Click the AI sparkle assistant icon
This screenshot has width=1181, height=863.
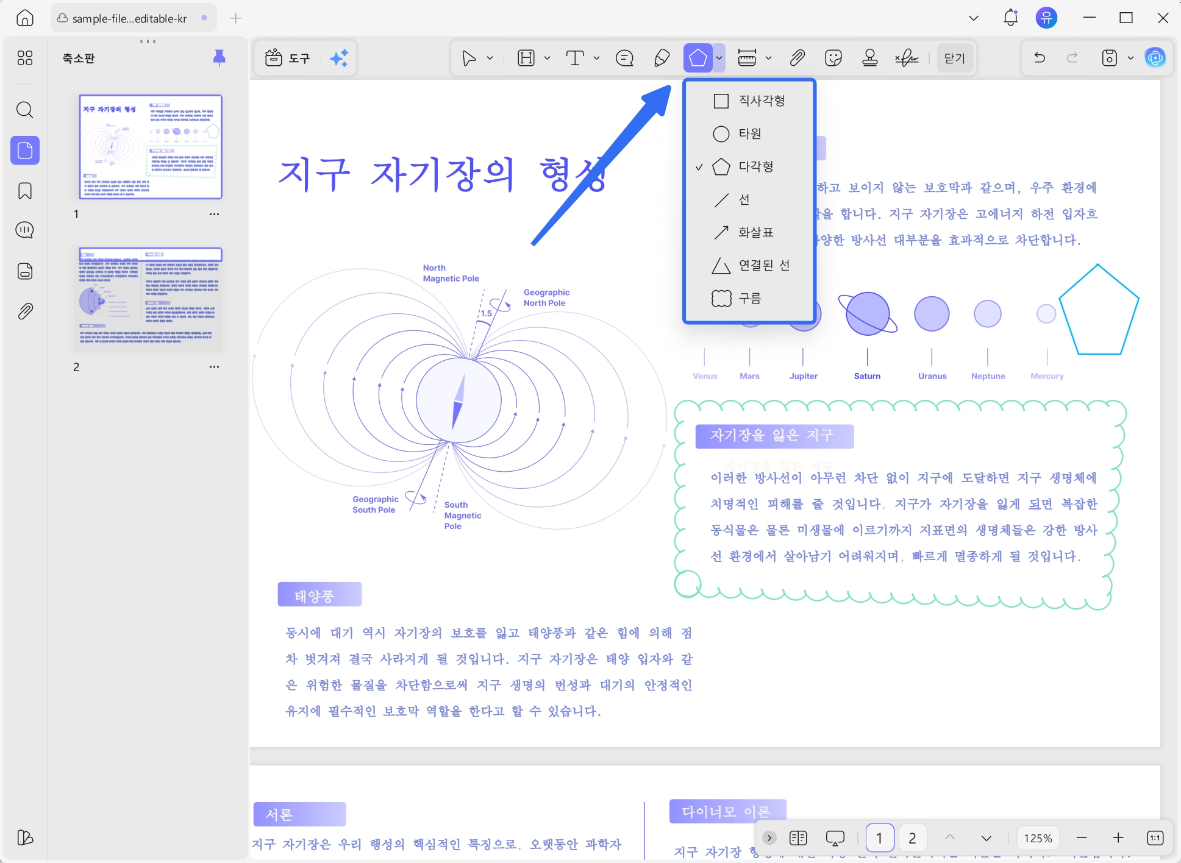point(339,58)
